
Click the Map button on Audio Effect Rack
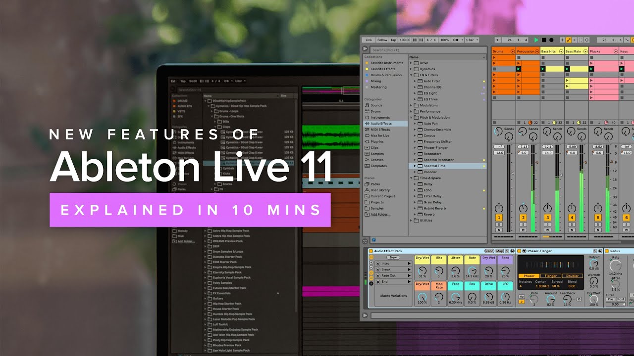tap(500, 251)
